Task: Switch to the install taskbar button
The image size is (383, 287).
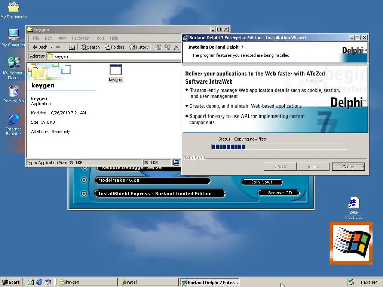Action: pos(149,282)
